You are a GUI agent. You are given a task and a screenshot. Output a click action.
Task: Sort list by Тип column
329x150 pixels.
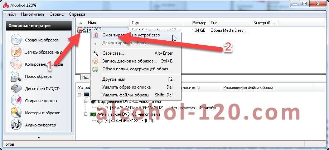coord(230,23)
